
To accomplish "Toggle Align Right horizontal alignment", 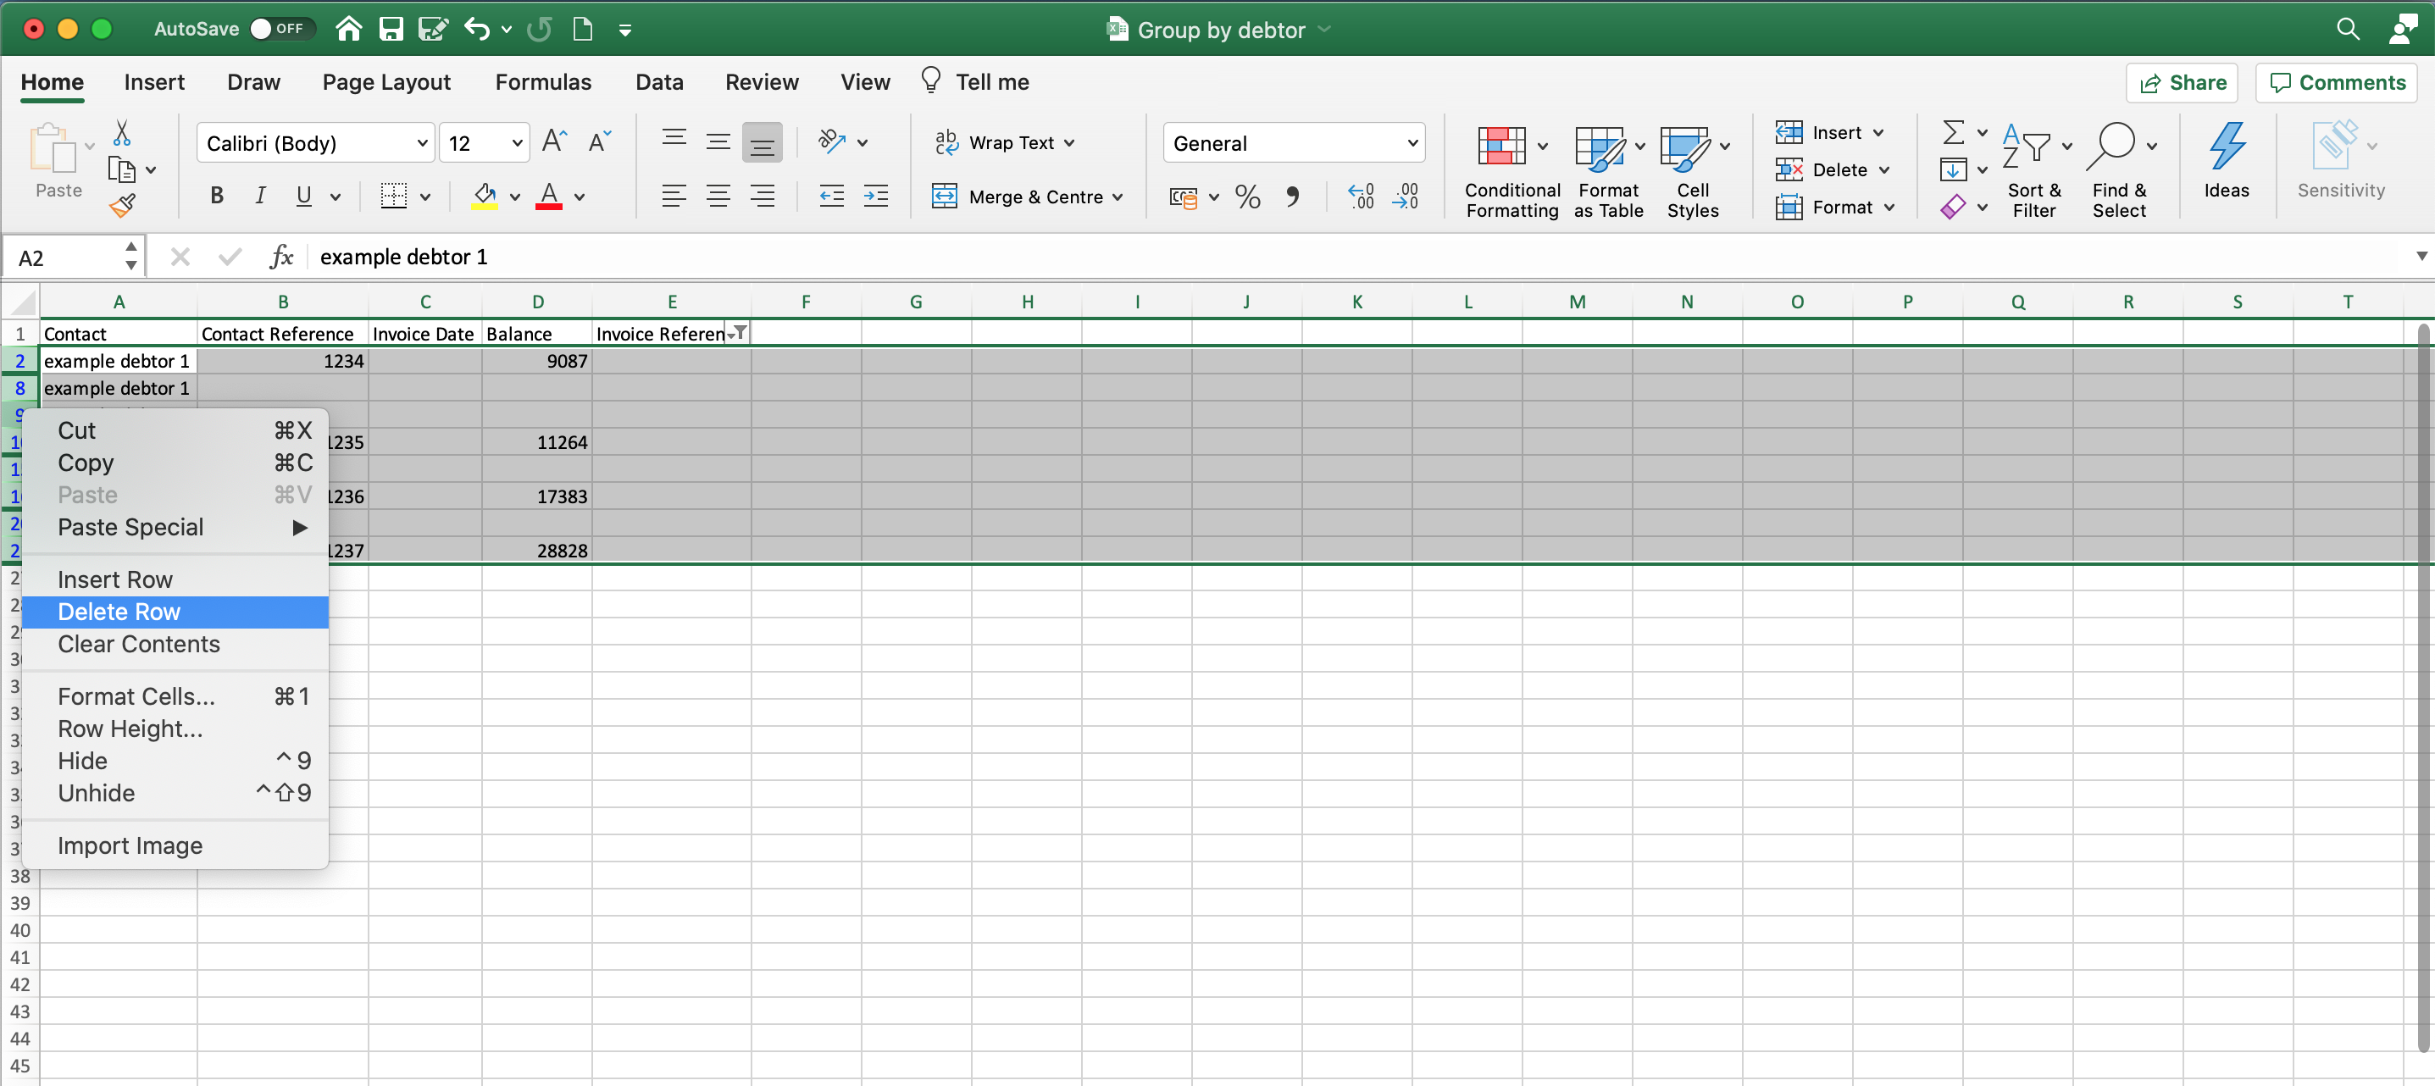I will point(762,196).
